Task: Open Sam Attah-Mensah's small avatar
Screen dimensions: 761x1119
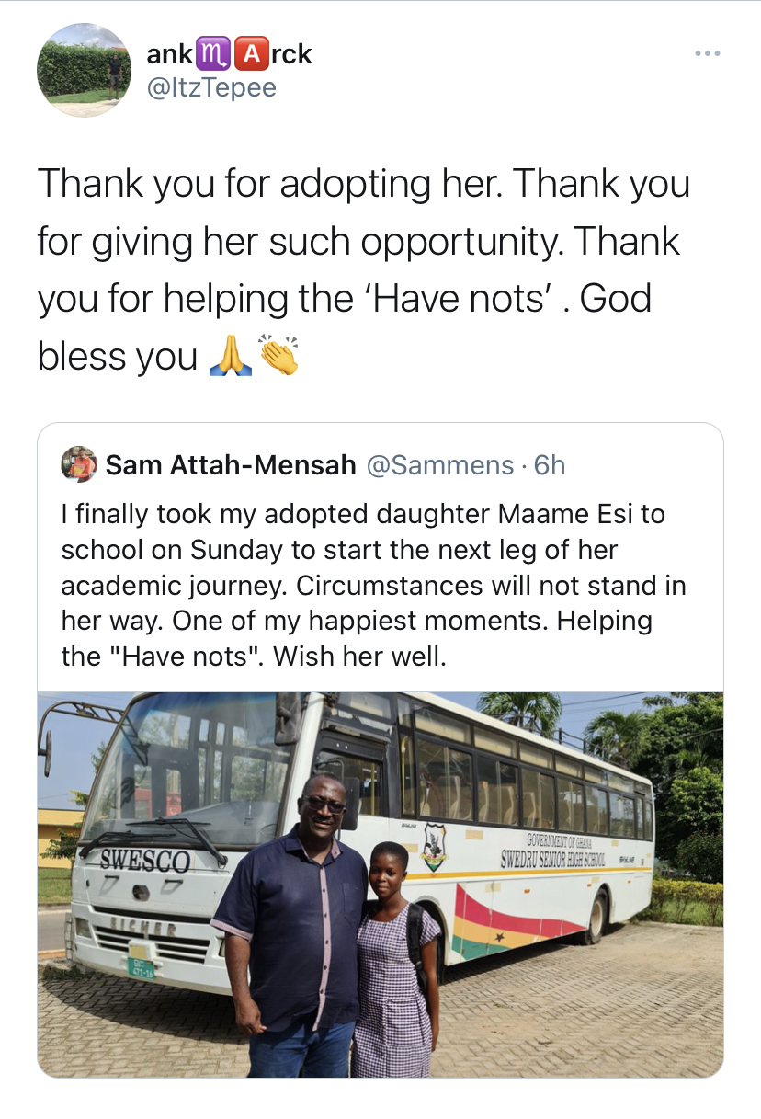Action: point(78,464)
